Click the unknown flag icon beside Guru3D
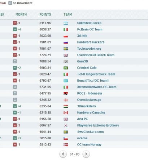The width and height of the screenshot is (148, 160). click(x=66, y=62)
